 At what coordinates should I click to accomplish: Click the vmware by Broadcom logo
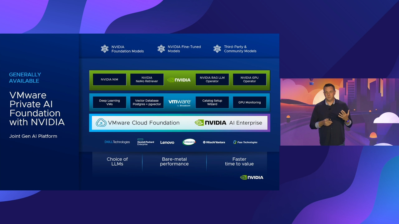point(180,103)
